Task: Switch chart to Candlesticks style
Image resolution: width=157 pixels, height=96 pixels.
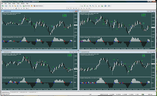Action: click(85, 6)
